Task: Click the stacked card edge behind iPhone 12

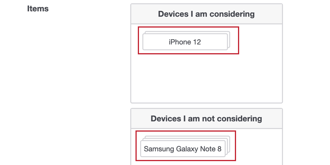Action: (x=229, y=40)
